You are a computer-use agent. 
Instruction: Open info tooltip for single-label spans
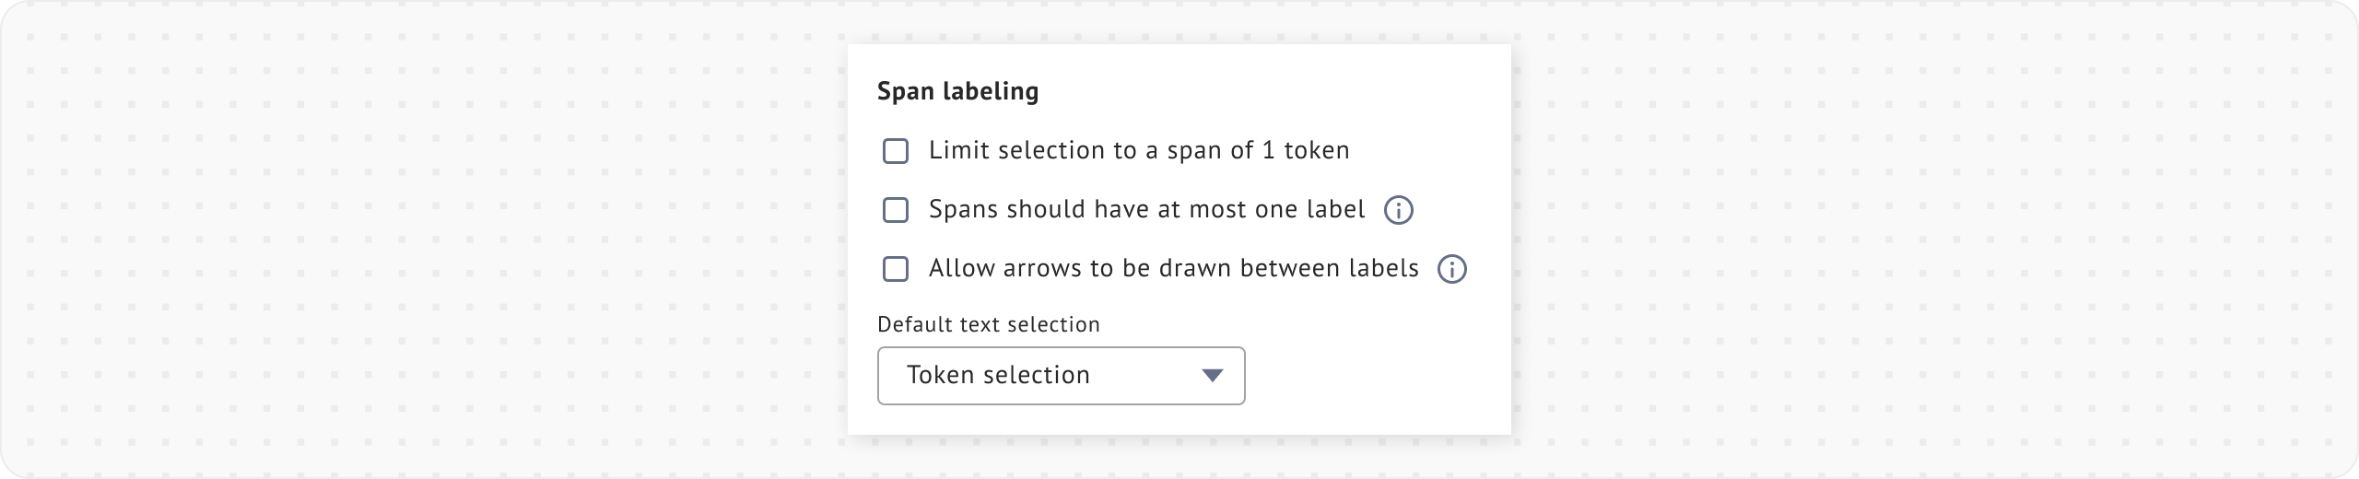click(1399, 210)
